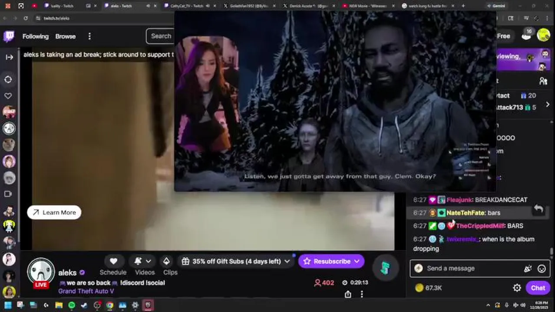
Task: Open the Following page
Action: pos(36,36)
